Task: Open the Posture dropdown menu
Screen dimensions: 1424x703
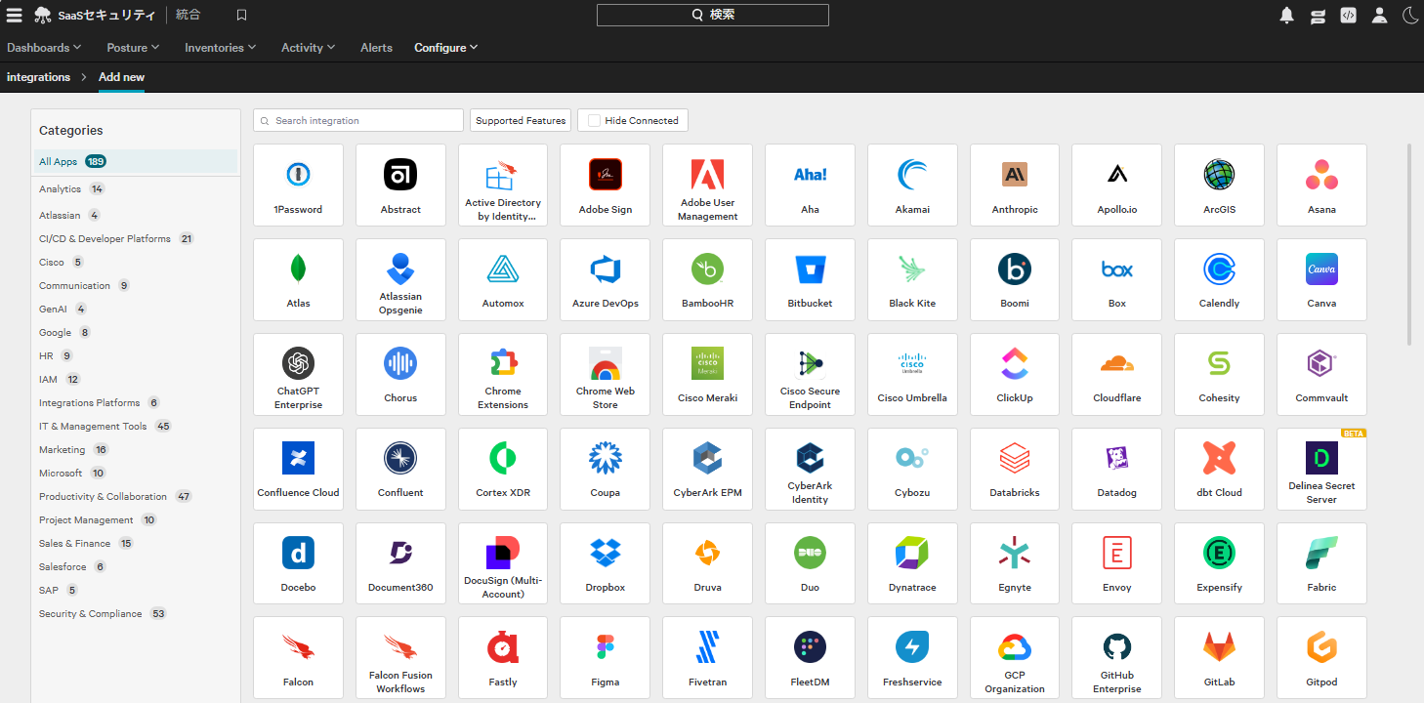Action: [x=134, y=47]
